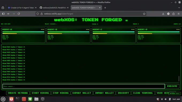Close the TOKEN FORGED tab
Viewport: 182px width, 102px height.
pos(100,8)
